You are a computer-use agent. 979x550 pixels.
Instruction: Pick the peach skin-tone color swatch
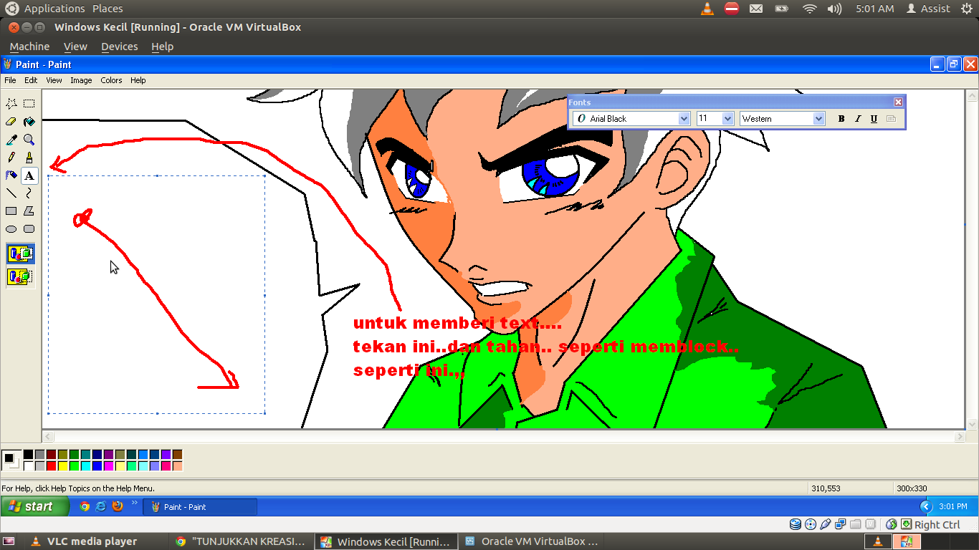[177, 465]
